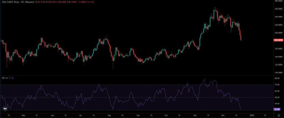The width and height of the screenshot is (284, 118).
Task: Click the 200.0000 price axis label
Action: coord(278,33)
